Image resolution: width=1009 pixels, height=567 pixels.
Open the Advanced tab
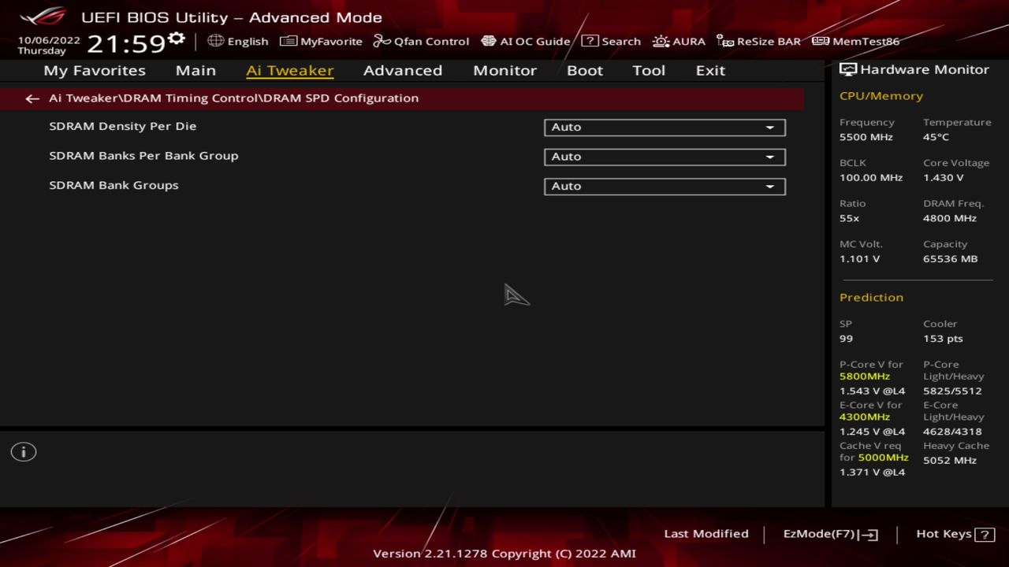tap(403, 70)
